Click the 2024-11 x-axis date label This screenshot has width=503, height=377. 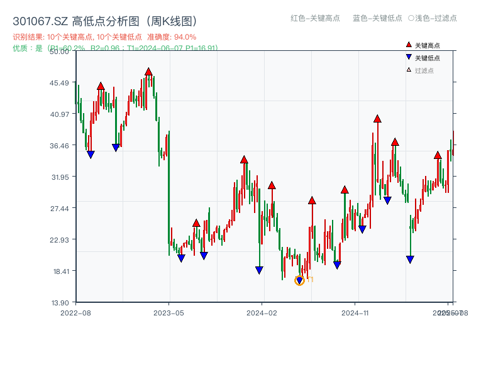coord(355,313)
